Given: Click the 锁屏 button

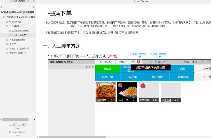Looking at the screenshot, I should 122,62.
